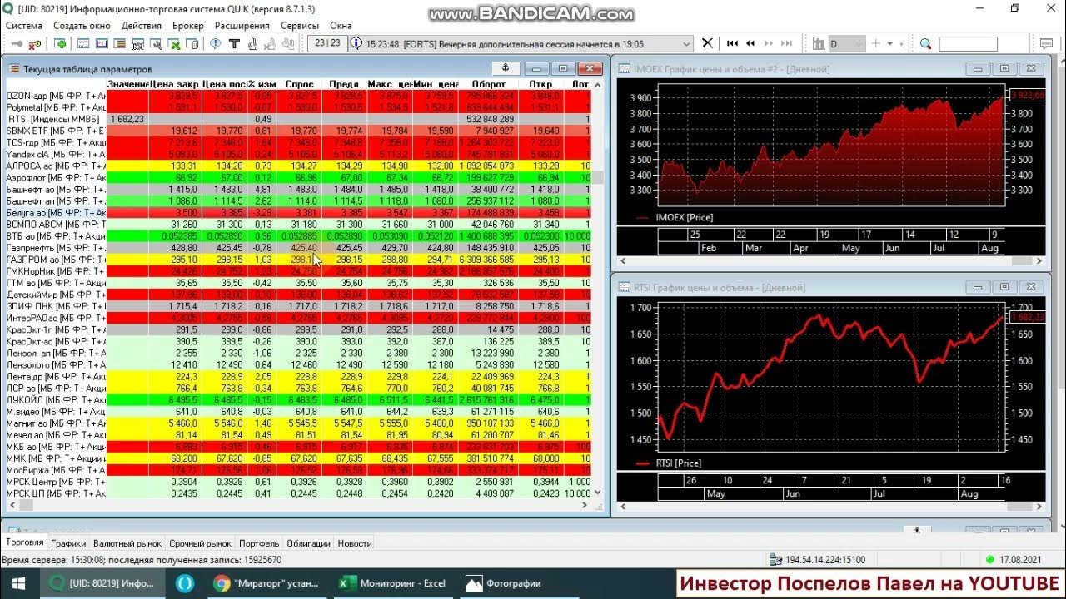Click the anchor button on bottom panel

[x=917, y=530]
